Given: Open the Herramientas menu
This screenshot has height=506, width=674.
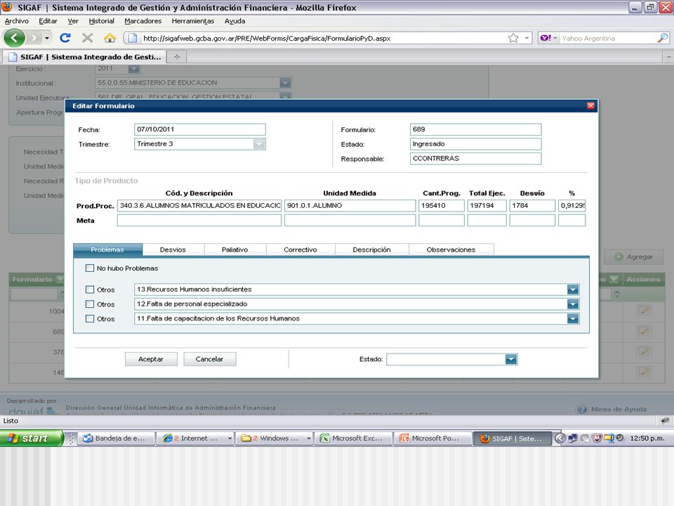Looking at the screenshot, I should (x=192, y=21).
